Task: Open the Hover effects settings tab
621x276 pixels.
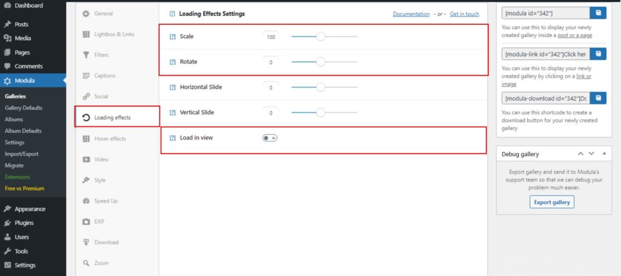Action: click(110, 139)
